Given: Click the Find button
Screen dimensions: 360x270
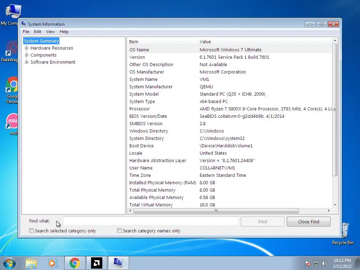Looking at the screenshot, I should click(262, 221).
